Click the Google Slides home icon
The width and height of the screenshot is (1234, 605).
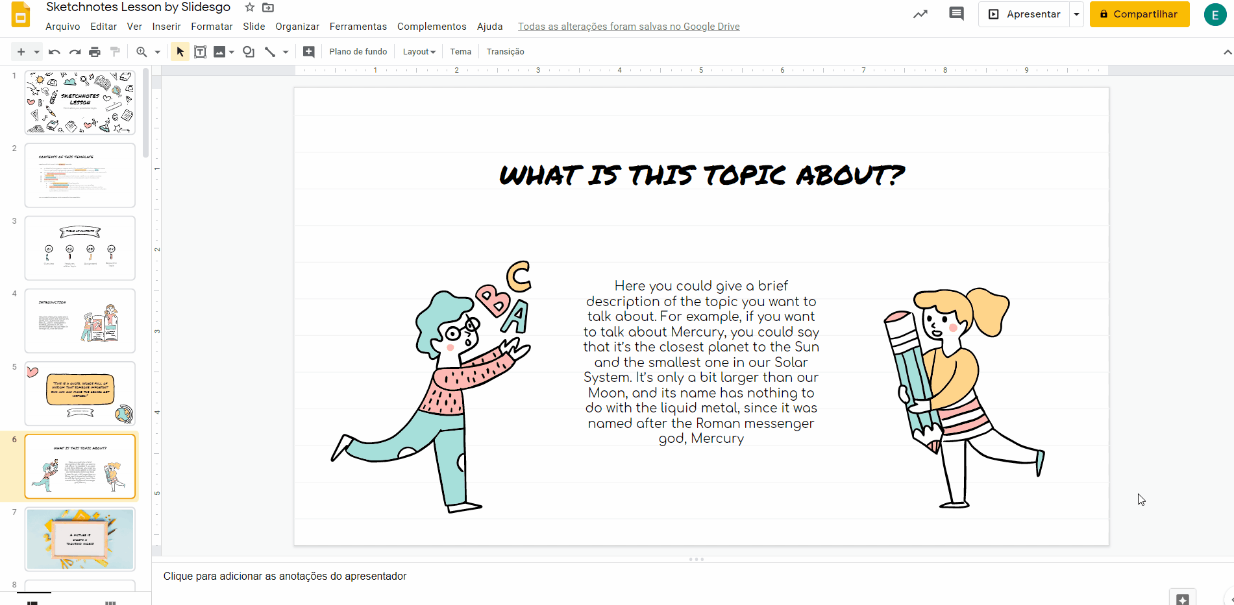[21, 14]
